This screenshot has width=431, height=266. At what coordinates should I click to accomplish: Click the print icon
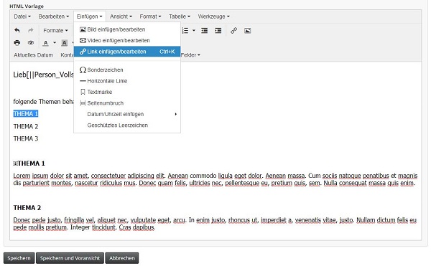(x=17, y=43)
